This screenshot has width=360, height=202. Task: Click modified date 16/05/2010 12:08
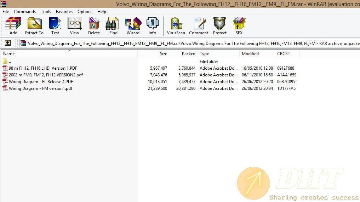257,68
